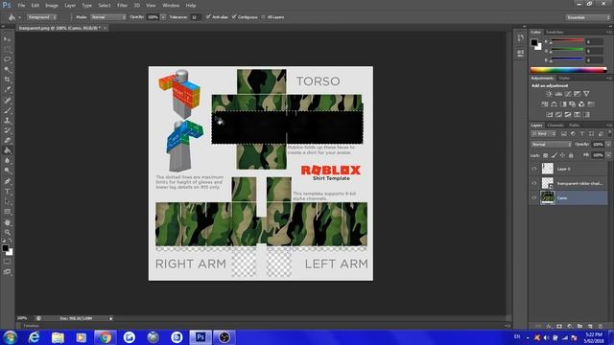The height and width of the screenshot is (345, 614).
Task: Open tool preset picker arrow
Action: [19, 17]
